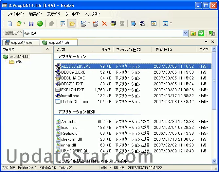Click the アプリケーション拡張 group header
The image size is (219, 172).
pos(77,112)
